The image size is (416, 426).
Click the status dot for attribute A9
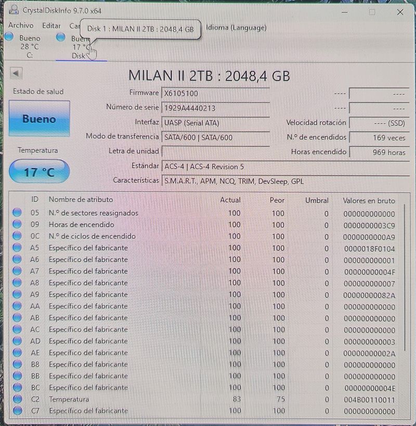pyautogui.click(x=17, y=294)
